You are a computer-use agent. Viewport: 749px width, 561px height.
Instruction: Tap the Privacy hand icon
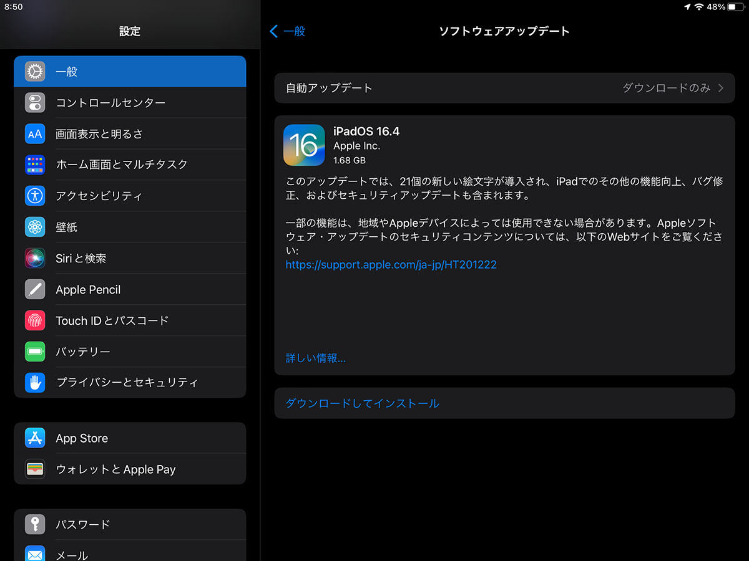click(35, 382)
